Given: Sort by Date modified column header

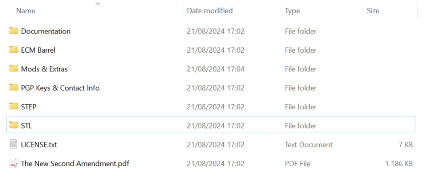Looking at the screenshot, I should tap(210, 11).
